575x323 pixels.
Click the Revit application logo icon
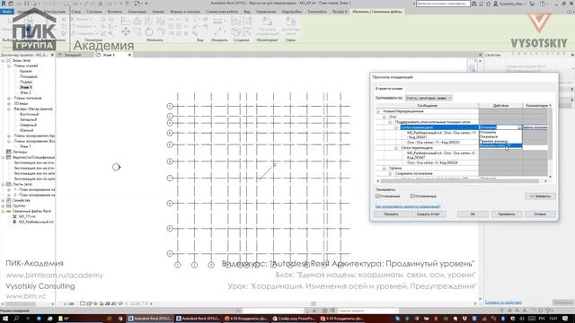(x=4, y=4)
